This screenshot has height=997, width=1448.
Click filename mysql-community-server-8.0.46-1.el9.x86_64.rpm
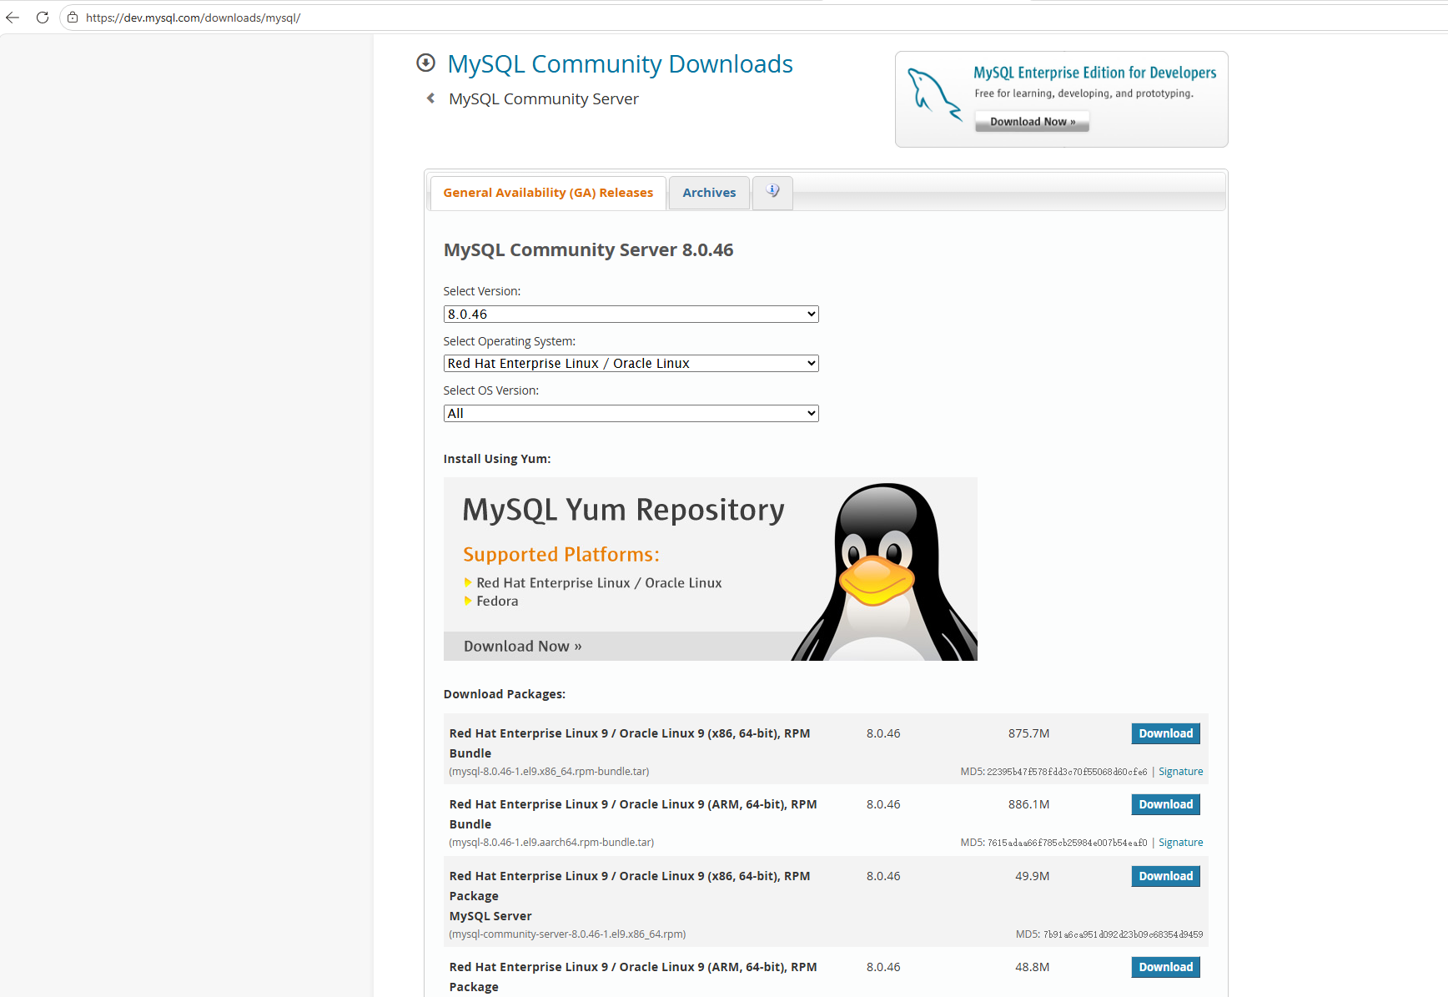[567, 934]
